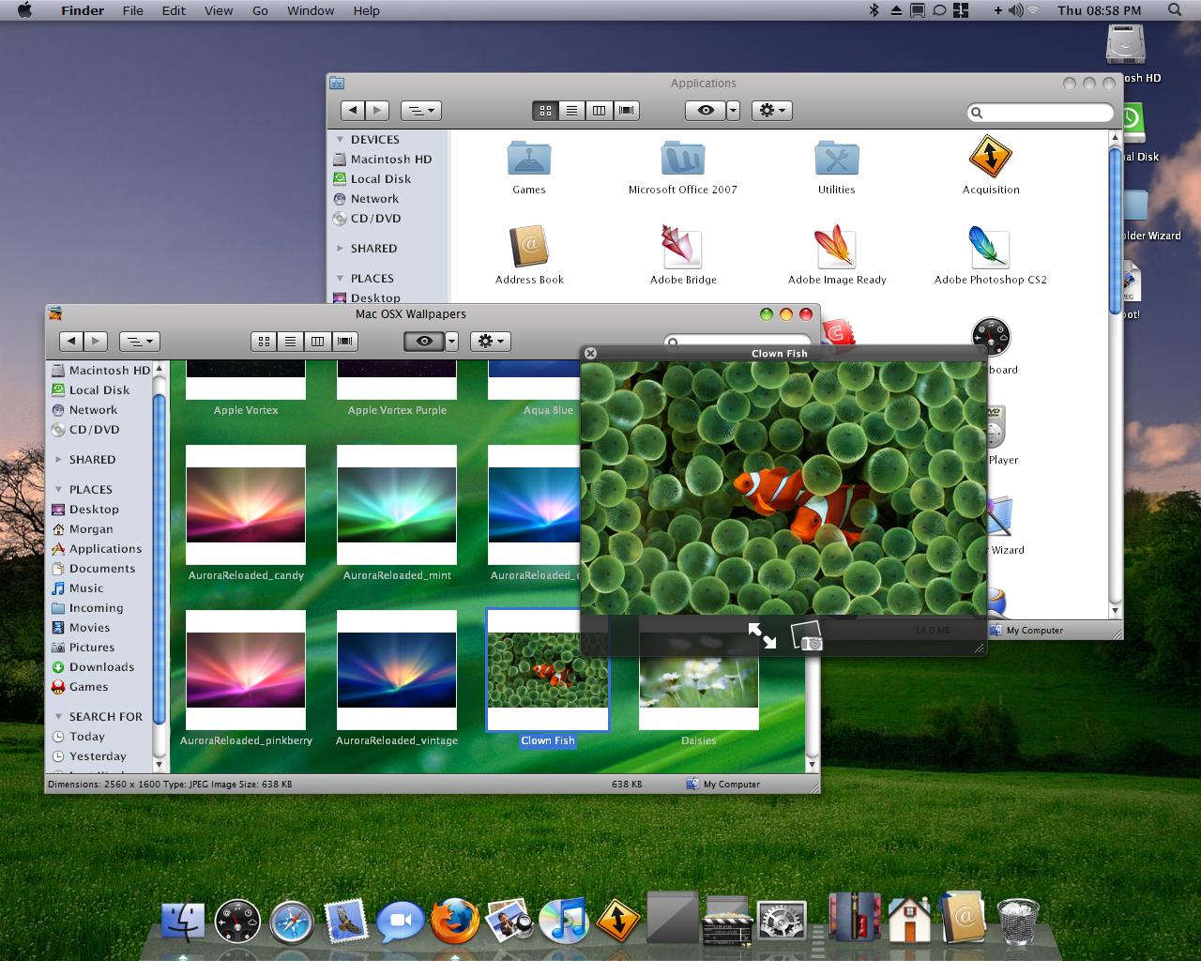Open the gear action menu in Applications window
Viewport: 1201px width, 961px height.
(772, 111)
